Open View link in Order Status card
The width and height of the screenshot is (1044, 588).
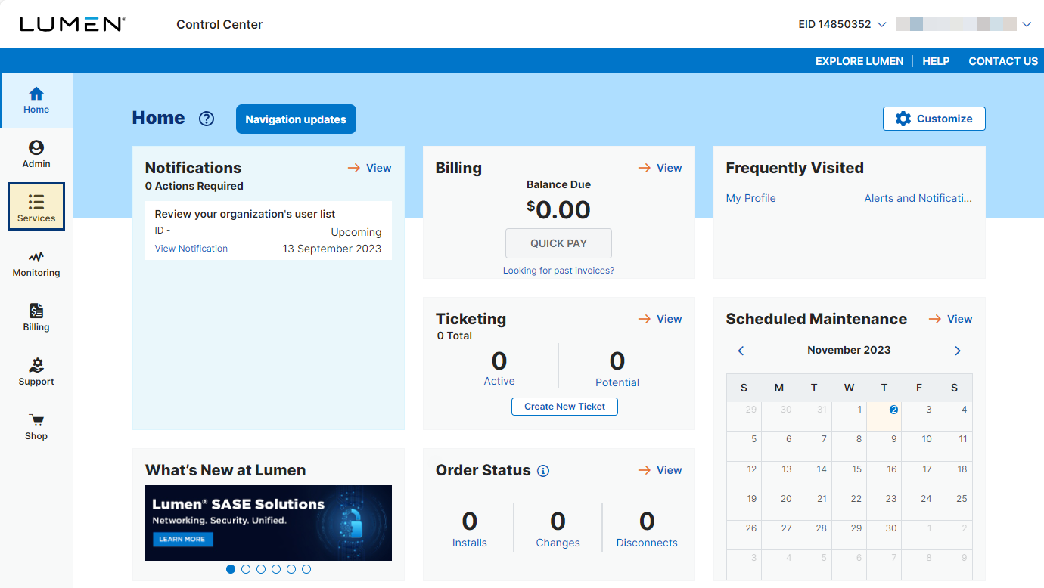(x=660, y=470)
